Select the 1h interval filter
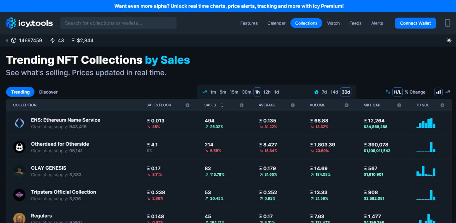 [x=257, y=92]
